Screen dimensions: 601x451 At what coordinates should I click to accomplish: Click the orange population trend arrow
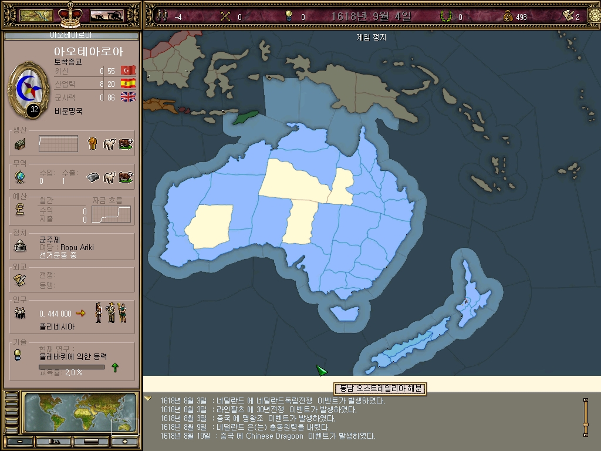point(80,314)
